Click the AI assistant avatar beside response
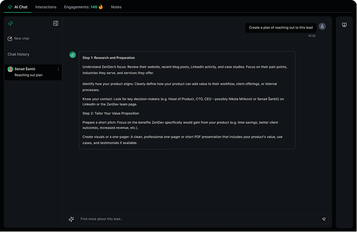Screen dimensions: 357x232 pyautogui.click(x=73, y=55)
